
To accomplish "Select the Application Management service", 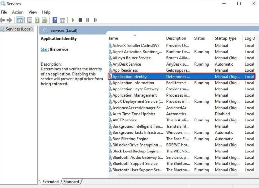I will coord(182,95).
